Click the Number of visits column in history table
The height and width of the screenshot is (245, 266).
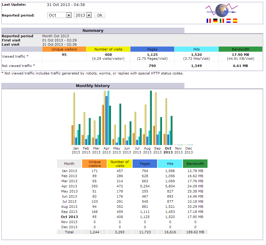(x=120, y=164)
